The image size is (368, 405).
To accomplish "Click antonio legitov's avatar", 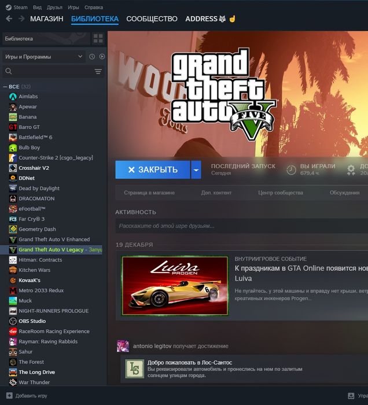I will [x=123, y=346].
